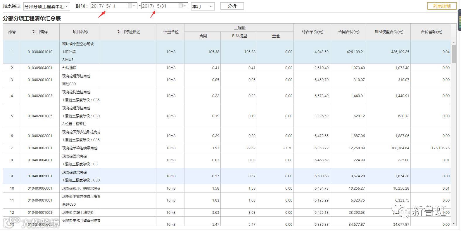The height and width of the screenshot is (231, 461).
Task: Click the start date field showing 2017/5/1
Action: [114, 6]
